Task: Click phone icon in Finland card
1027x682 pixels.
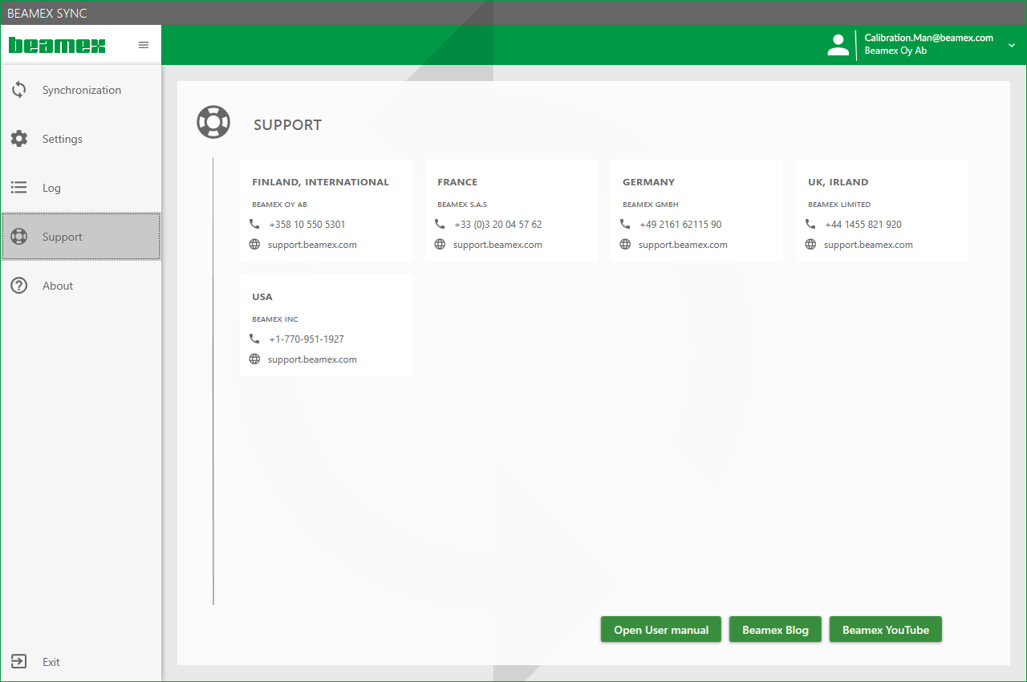Action: click(x=254, y=224)
